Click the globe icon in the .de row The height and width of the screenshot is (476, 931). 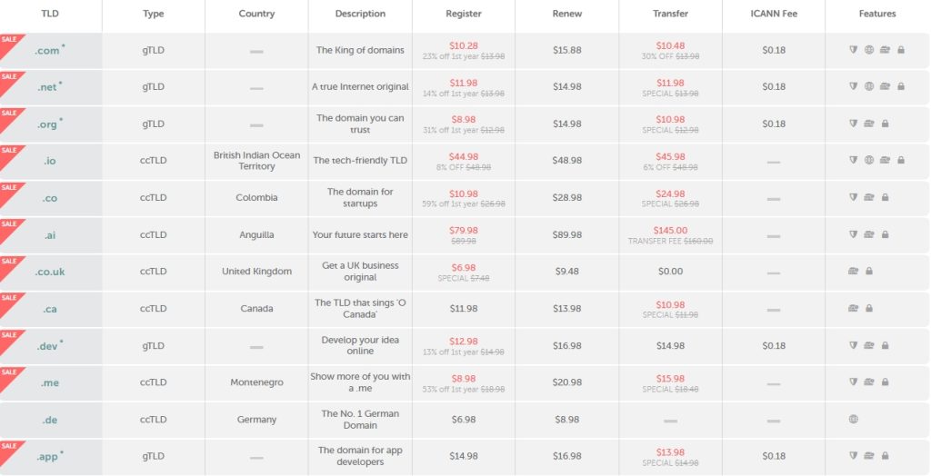pyautogui.click(x=854, y=419)
